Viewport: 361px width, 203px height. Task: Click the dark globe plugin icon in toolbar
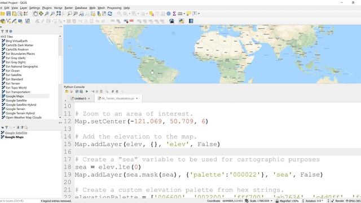pos(171,21)
